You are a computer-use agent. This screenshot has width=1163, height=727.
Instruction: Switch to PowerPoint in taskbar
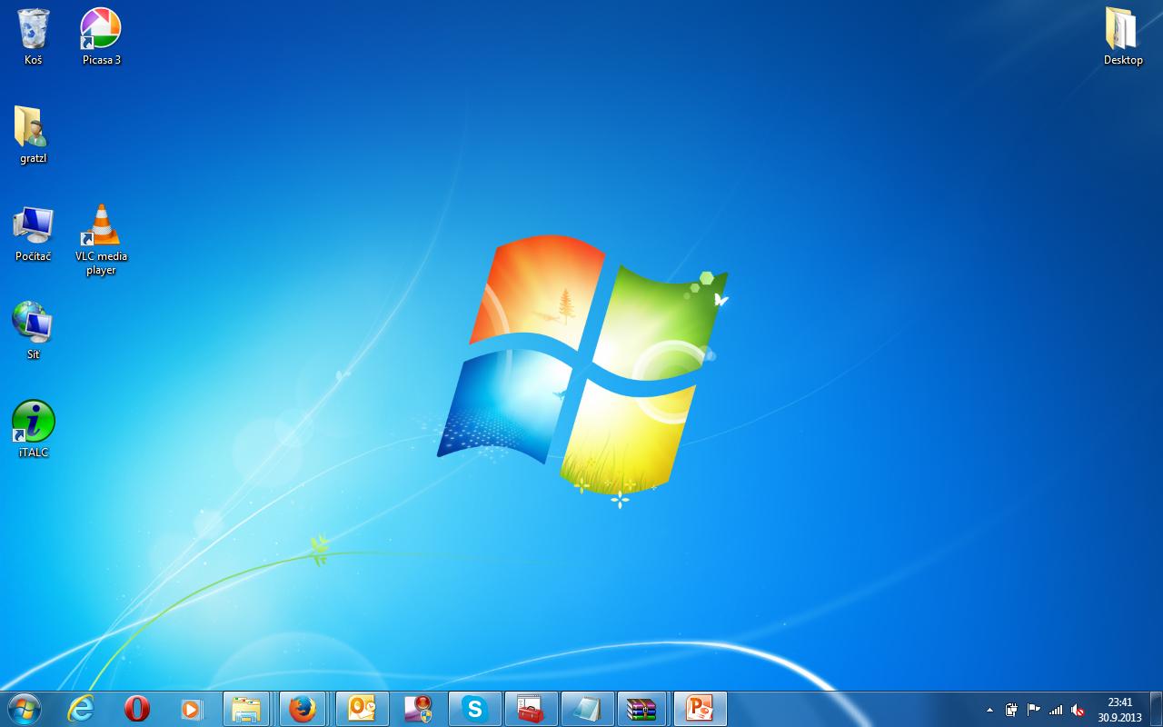(701, 709)
